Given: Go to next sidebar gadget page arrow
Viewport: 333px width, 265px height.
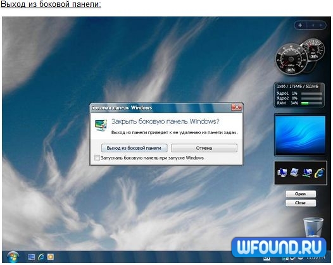Looking at the screenshot, I should coord(321,25).
